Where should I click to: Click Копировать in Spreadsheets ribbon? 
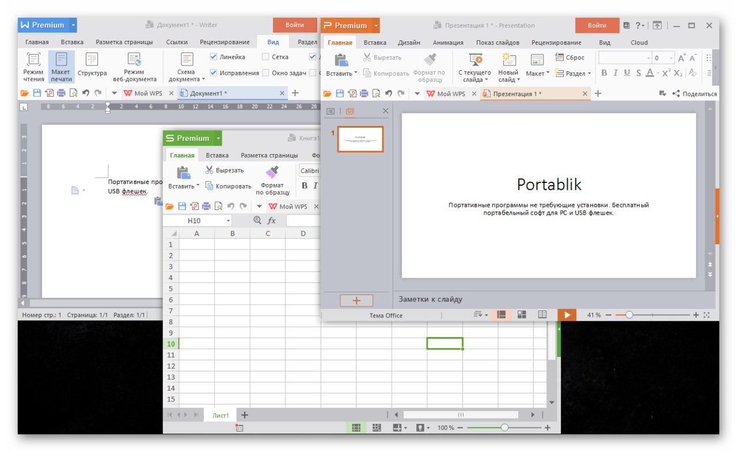coord(229,186)
